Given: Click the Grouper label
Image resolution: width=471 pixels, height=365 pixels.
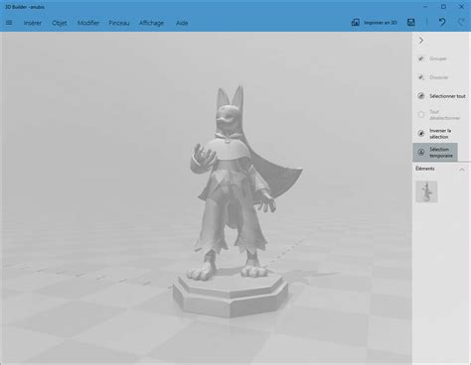Looking at the screenshot, I should (438, 59).
